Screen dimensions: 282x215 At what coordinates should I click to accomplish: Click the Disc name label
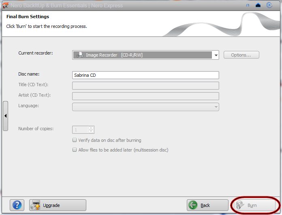(29, 74)
